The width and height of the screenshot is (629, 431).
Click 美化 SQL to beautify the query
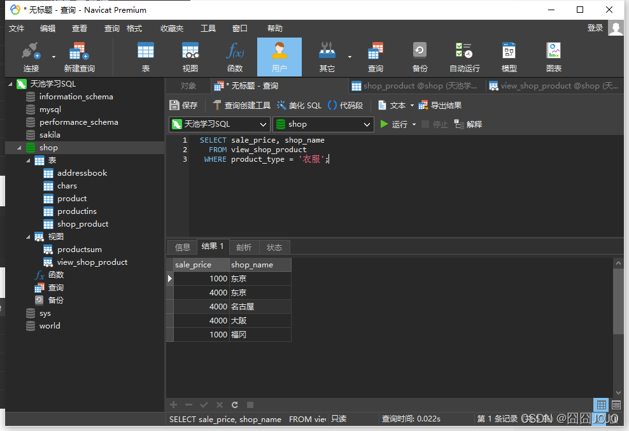coord(299,105)
